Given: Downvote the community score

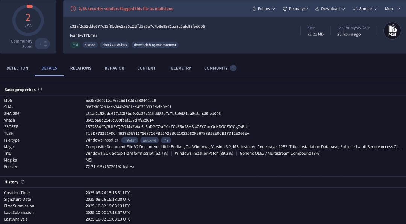Looking at the screenshot, I should (45, 46).
